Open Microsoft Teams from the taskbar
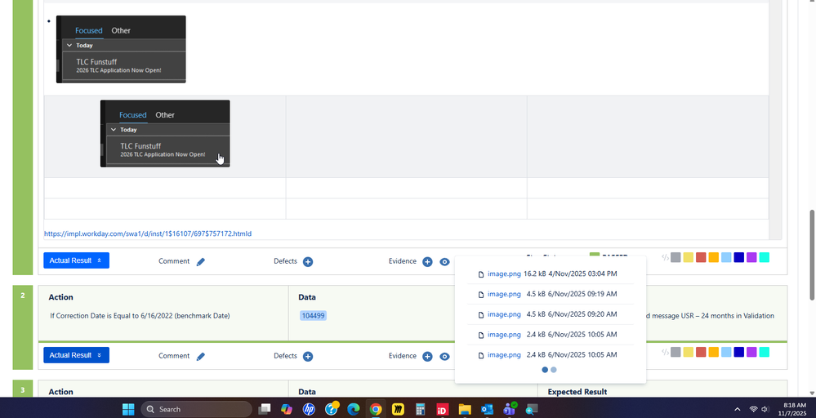Image resolution: width=816 pixels, height=418 pixels. pyautogui.click(x=510, y=409)
